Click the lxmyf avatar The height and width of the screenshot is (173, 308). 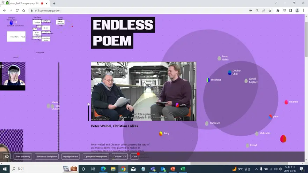pyautogui.click(x=247, y=145)
